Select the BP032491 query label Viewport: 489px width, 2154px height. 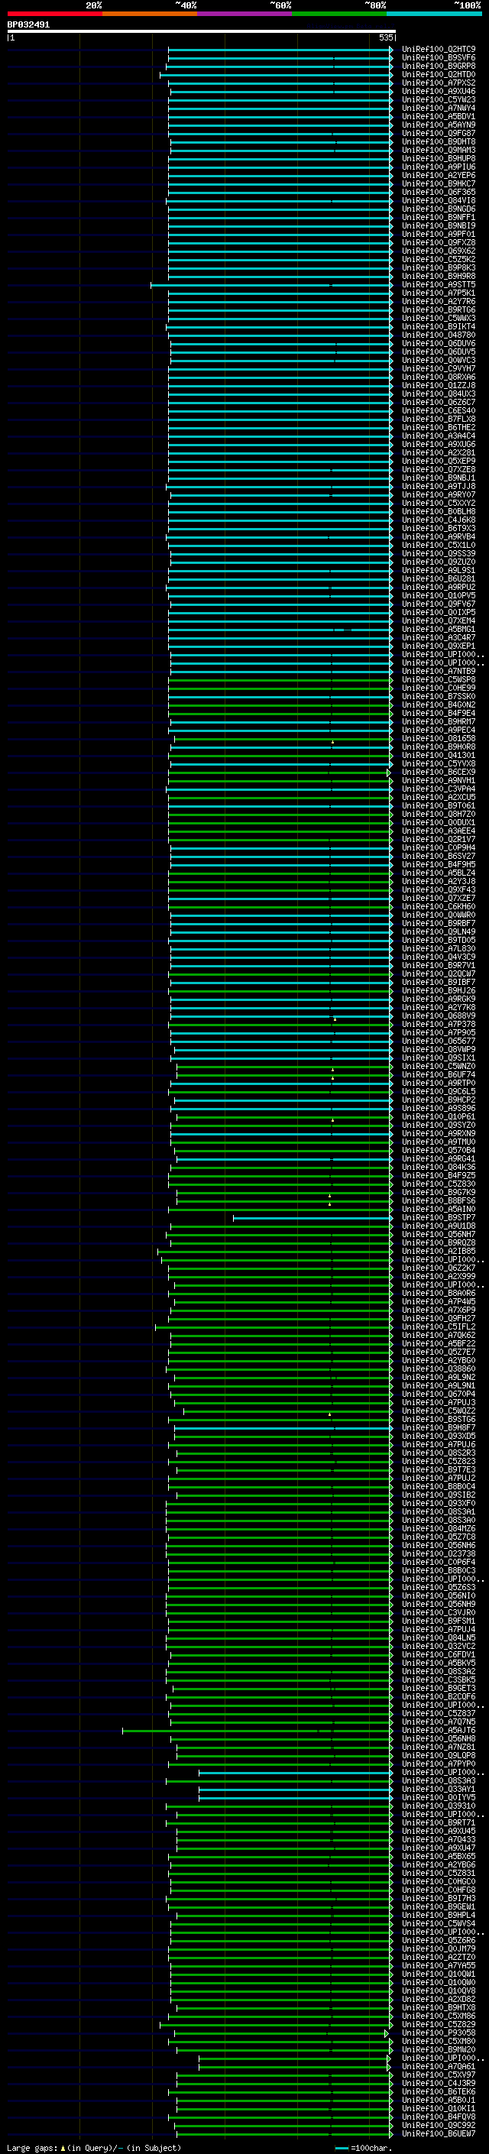pyautogui.click(x=28, y=24)
